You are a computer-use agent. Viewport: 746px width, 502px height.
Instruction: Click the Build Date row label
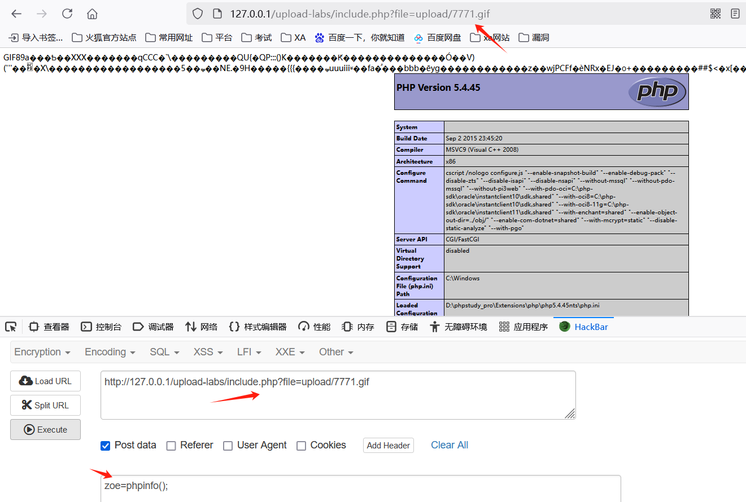412,138
